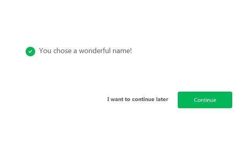
Task: Postpone setup via the continue later link
Action: (137, 99)
